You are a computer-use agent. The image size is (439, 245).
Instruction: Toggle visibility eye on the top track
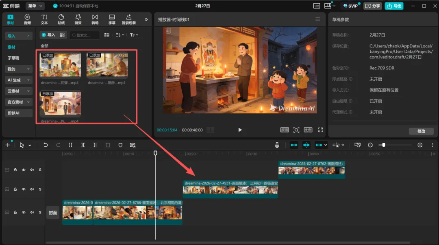(24, 170)
